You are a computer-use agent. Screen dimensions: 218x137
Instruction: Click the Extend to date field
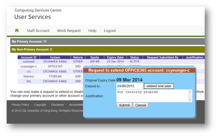click(129, 86)
